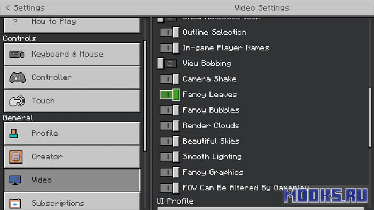
Task: Click the Keyboard & Mouse icon
Action: 17,54
